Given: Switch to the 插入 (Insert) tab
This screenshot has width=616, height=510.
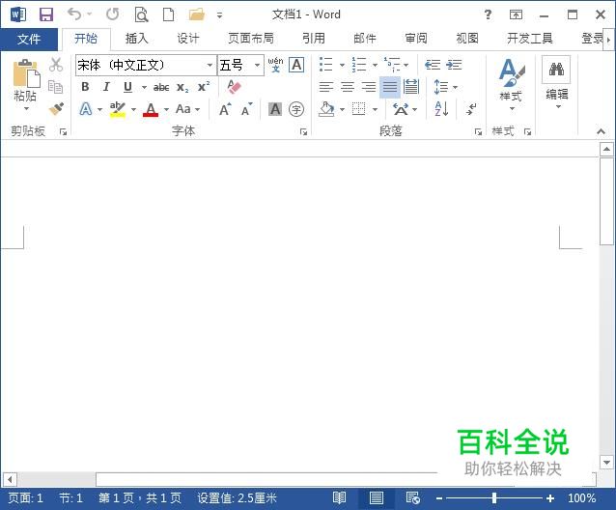Looking at the screenshot, I should (137, 39).
